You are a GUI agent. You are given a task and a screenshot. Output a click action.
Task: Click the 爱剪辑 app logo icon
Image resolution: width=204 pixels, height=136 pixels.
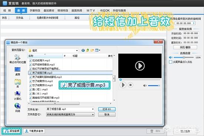5,3
